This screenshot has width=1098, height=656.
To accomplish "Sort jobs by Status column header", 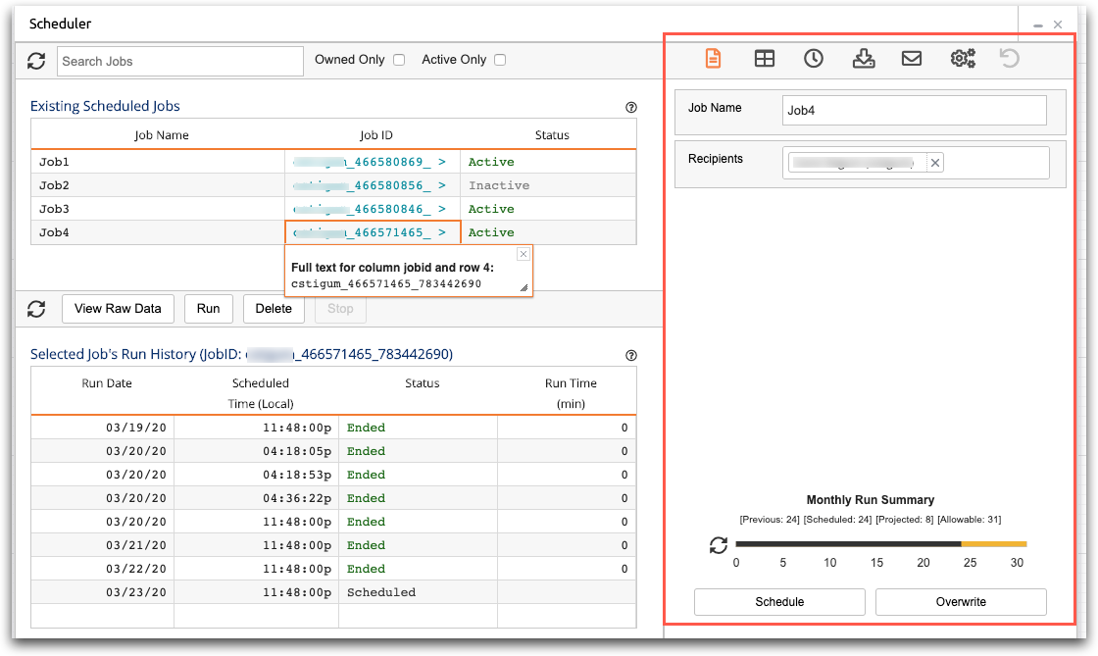I will pos(552,135).
